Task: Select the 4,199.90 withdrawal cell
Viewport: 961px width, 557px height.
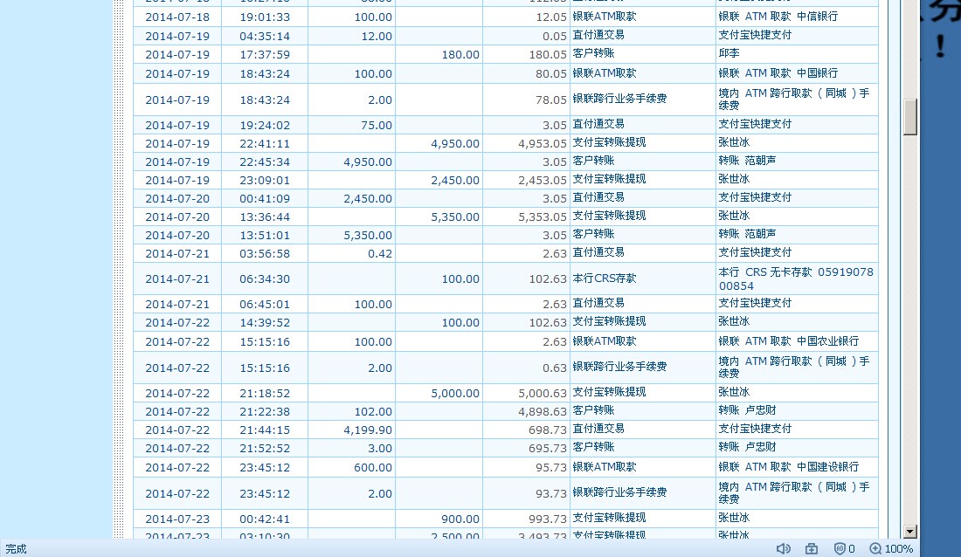Action: [x=352, y=430]
